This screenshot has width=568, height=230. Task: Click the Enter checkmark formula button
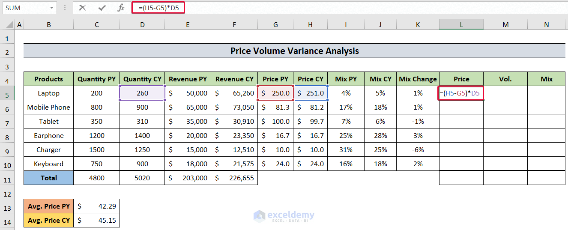(102, 8)
